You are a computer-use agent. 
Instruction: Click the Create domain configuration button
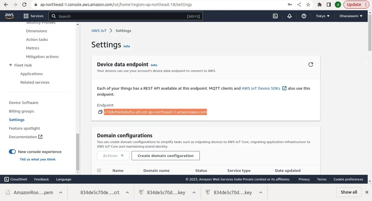166,156
